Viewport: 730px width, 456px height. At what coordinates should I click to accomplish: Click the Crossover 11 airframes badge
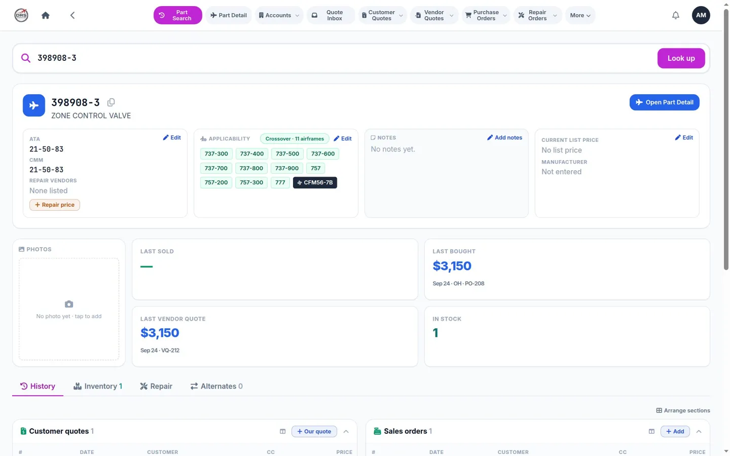[295, 139]
